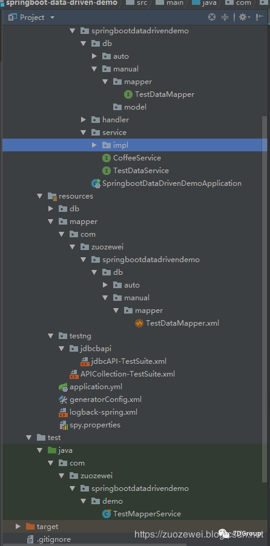Click the generatorConfig.xml tools icon
Image resolution: width=270 pixels, height=546 pixels.
[63, 400]
